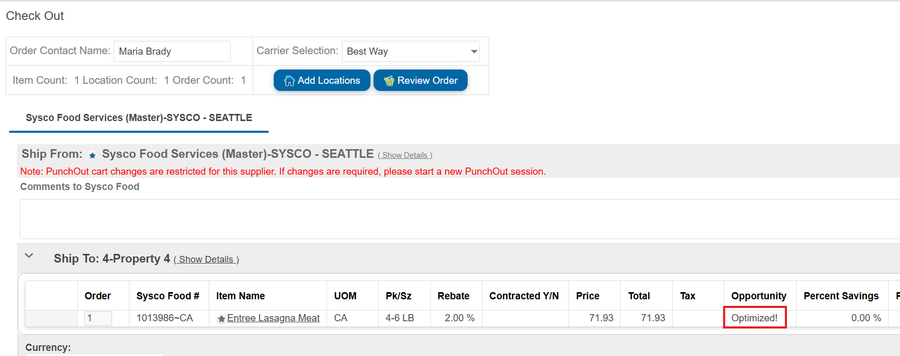The height and width of the screenshot is (356, 900).
Task: Open the Entree Lasagna Meat item link
Action: (273, 318)
